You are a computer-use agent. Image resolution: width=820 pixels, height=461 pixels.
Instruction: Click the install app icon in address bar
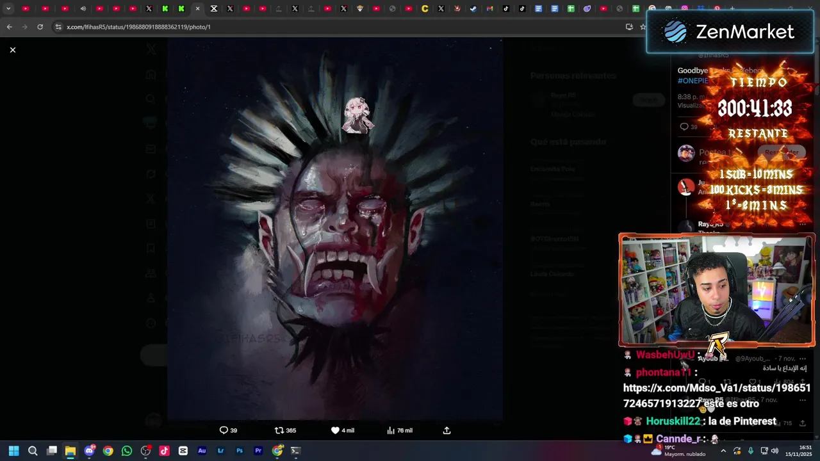point(629,27)
